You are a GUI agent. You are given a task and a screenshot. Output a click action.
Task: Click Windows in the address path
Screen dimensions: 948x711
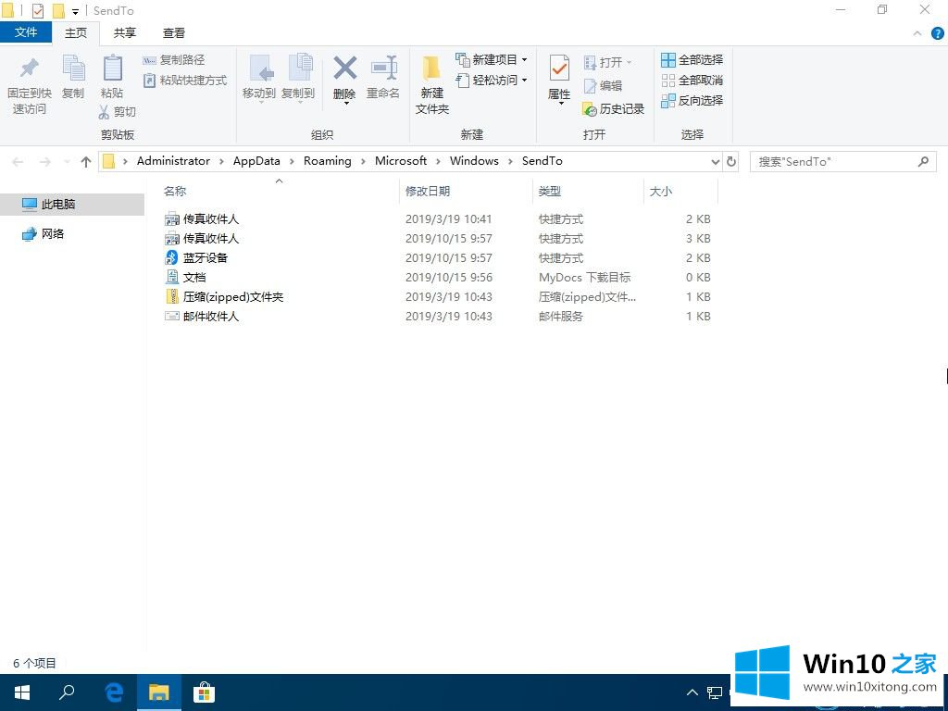pos(474,161)
